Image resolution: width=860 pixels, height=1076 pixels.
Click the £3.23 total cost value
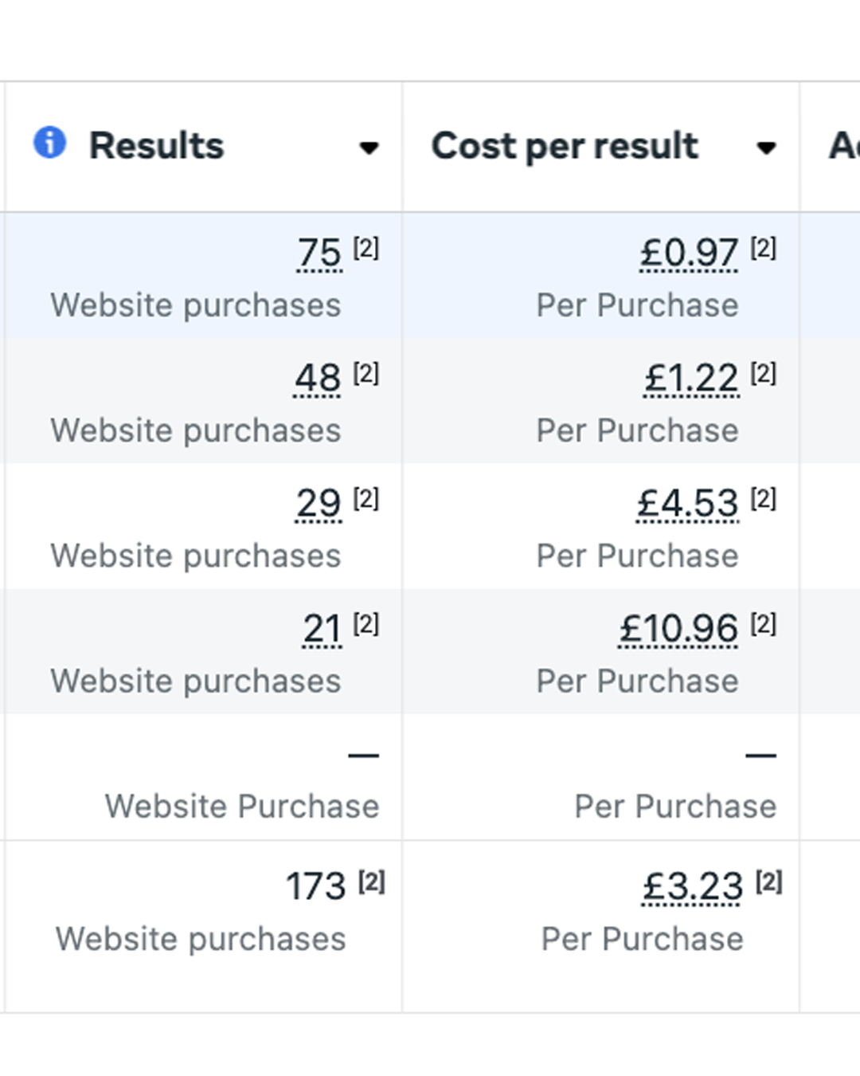coord(693,886)
